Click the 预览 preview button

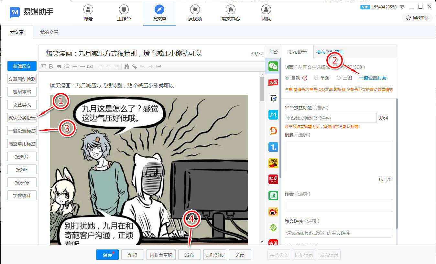(x=133, y=255)
